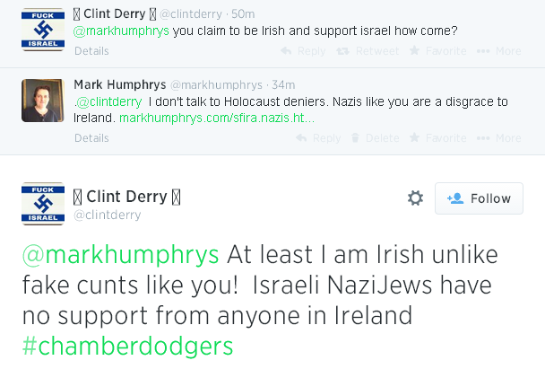Expand Details under Mark Humphrys' tweet

(x=91, y=138)
